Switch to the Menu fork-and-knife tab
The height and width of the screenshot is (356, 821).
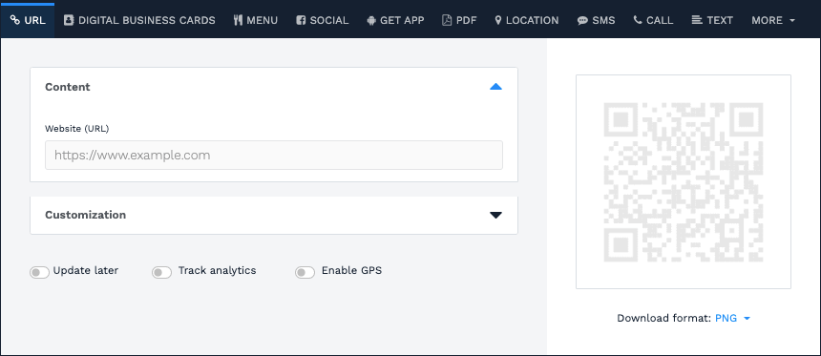[x=256, y=20]
